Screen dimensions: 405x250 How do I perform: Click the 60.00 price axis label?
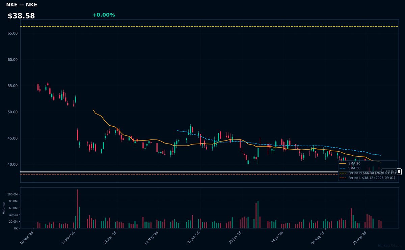click(12, 60)
